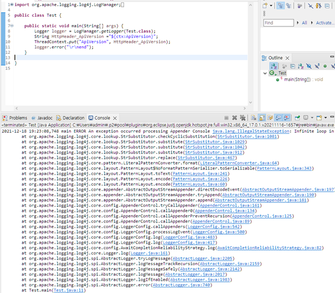Viewport: 335px width, 293px height.
Task: Expand the folded imports at line 1
Action: pos(12,4)
